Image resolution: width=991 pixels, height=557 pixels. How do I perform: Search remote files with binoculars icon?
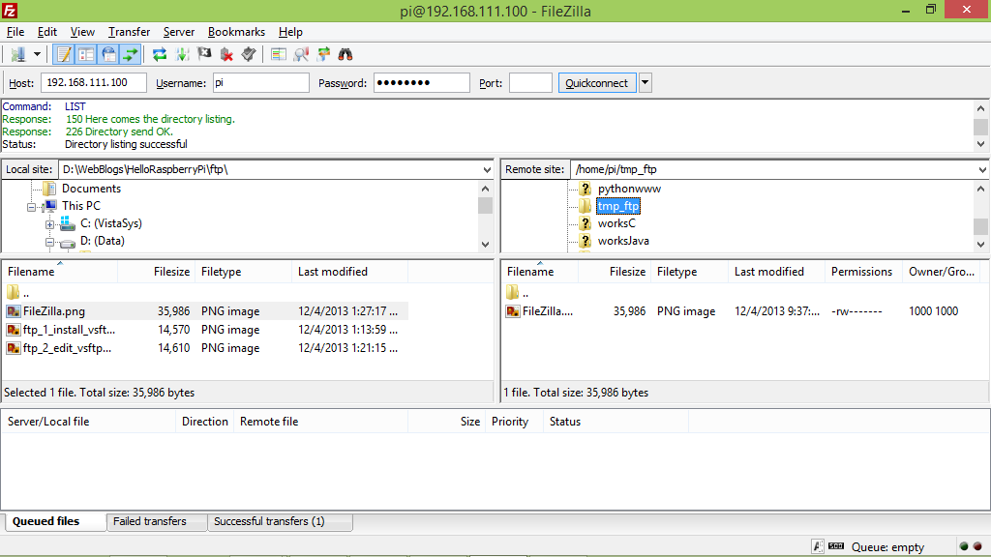click(x=345, y=54)
